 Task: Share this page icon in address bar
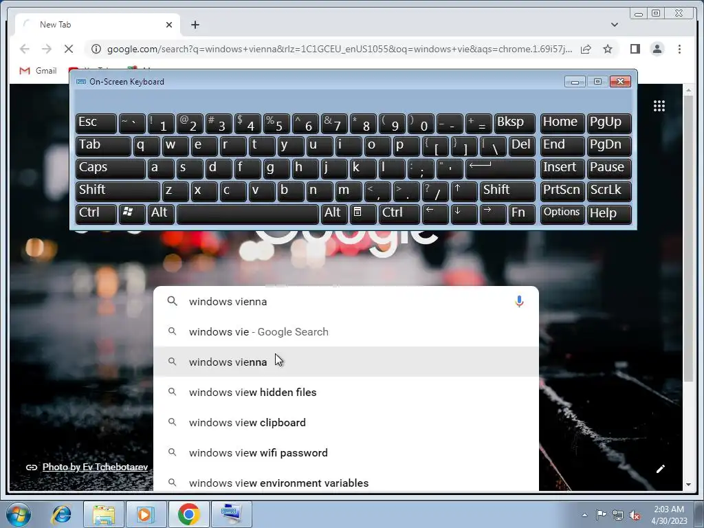pyautogui.click(x=586, y=49)
